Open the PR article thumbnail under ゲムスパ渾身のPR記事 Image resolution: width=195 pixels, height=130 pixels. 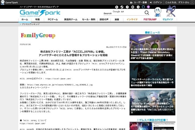click(152, 126)
